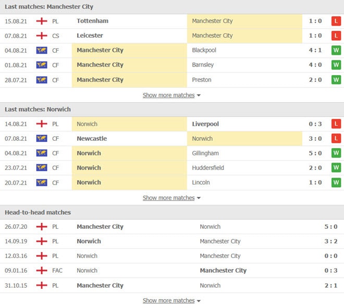Click the red L badge on the Leicester row
Image resolution: width=344 pixels, height=308 pixels.
click(336, 35)
